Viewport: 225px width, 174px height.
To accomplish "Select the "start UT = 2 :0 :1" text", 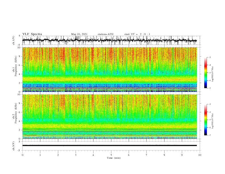I will click(x=137, y=34).
